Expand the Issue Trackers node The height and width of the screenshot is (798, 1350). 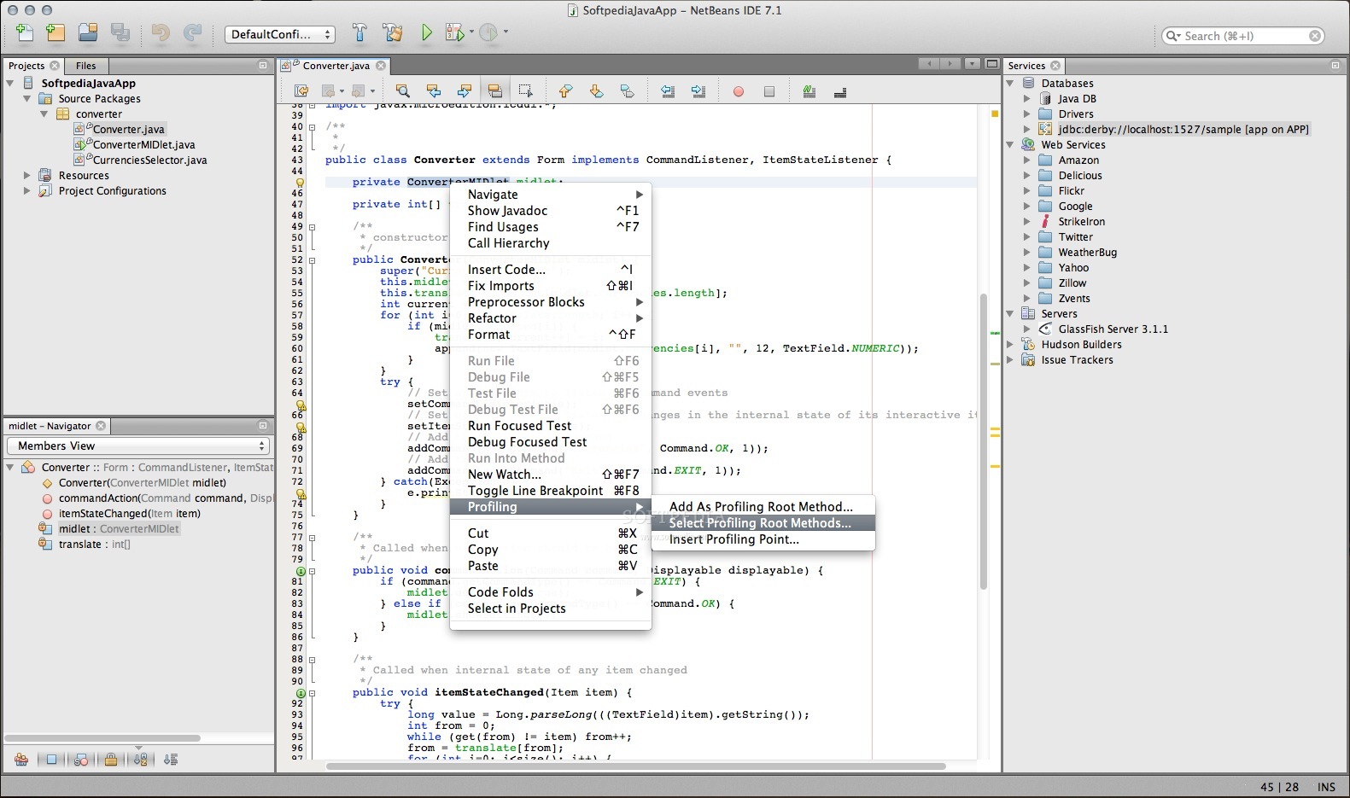tap(1010, 359)
